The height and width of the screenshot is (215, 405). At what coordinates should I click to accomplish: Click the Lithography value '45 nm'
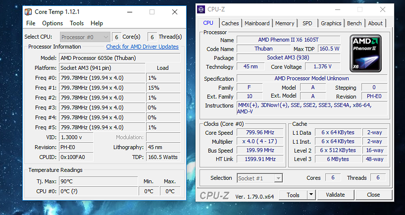163,147
